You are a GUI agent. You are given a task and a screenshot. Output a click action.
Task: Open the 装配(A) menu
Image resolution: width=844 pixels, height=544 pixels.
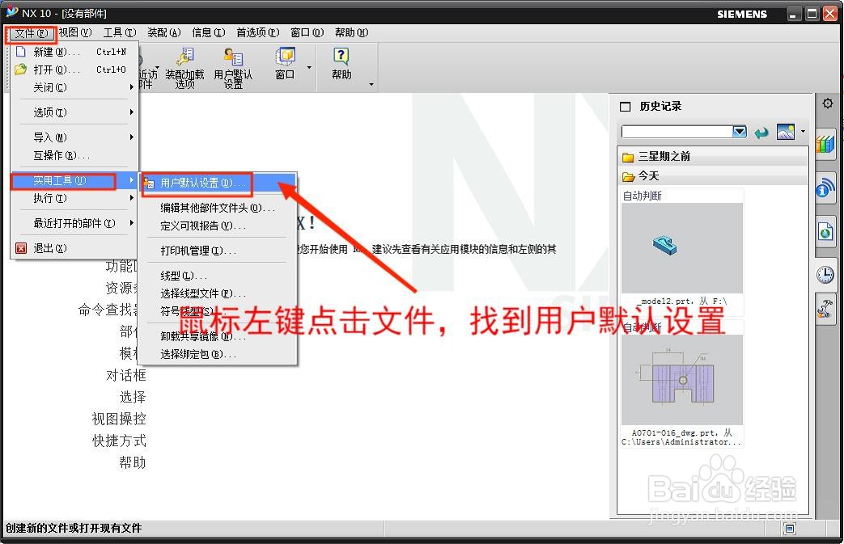pos(163,33)
